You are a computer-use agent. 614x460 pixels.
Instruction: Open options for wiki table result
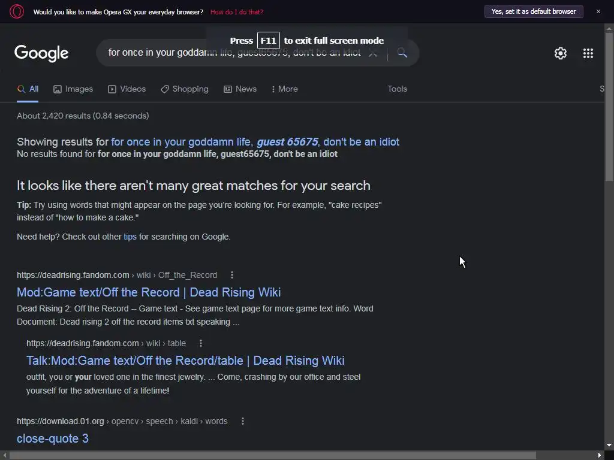point(200,343)
